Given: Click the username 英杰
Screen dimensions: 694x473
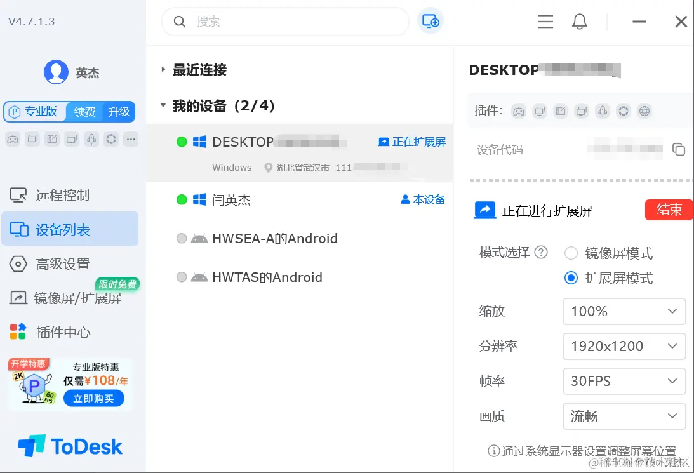Looking at the screenshot, I should (x=87, y=72).
